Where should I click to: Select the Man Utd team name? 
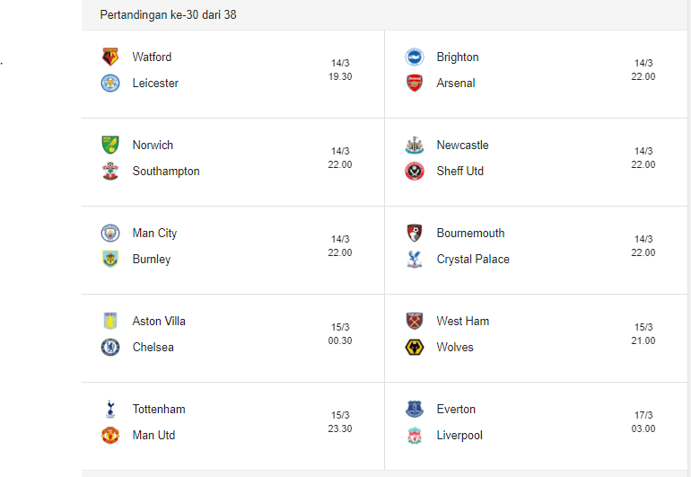pos(153,436)
